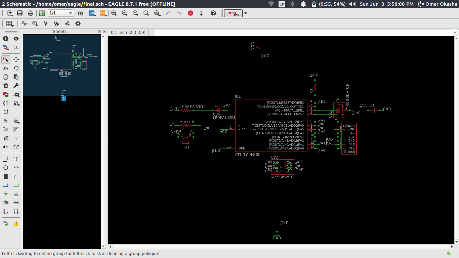Select the Mark origin tool
The image size is (459, 258).
click(x=16, y=48)
